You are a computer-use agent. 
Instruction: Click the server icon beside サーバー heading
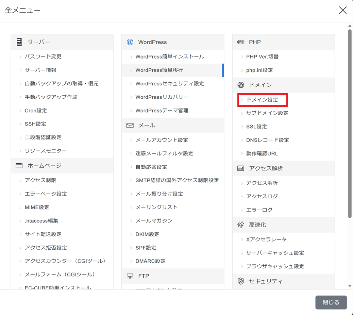coord(19,42)
